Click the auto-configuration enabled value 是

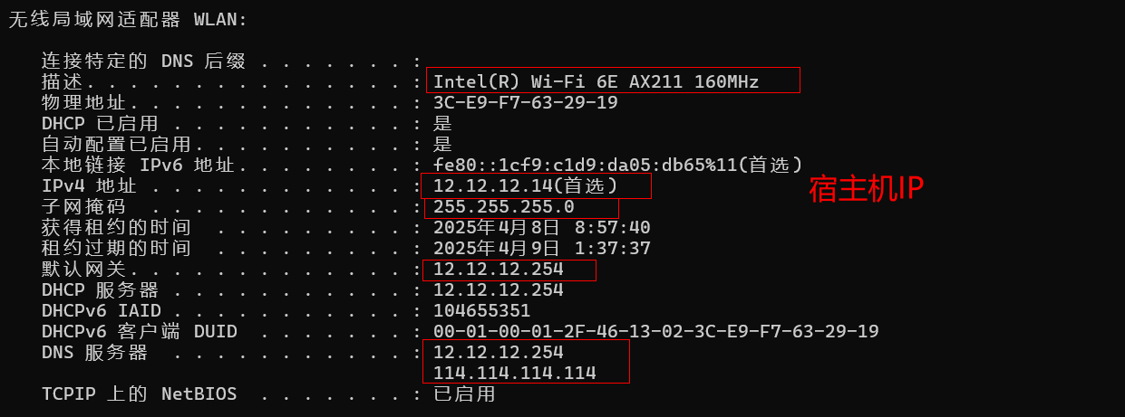[x=442, y=144]
